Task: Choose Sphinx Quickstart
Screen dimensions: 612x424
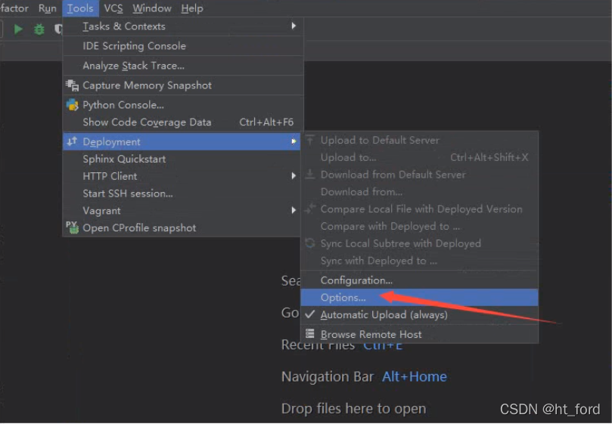Action: coord(182,159)
